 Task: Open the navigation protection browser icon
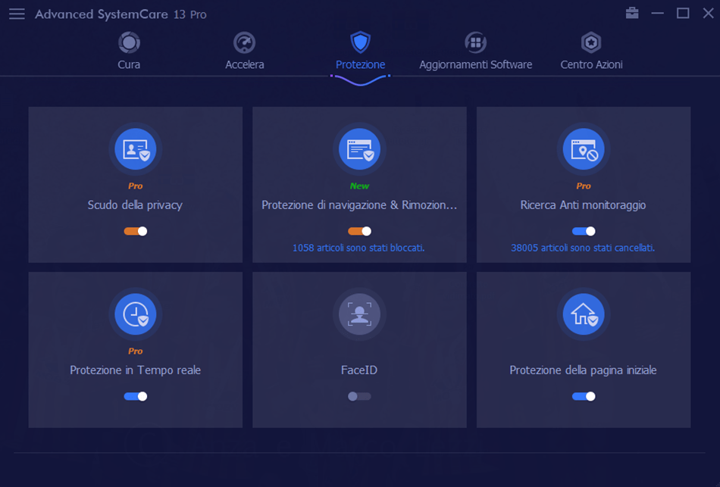click(359, 149)
